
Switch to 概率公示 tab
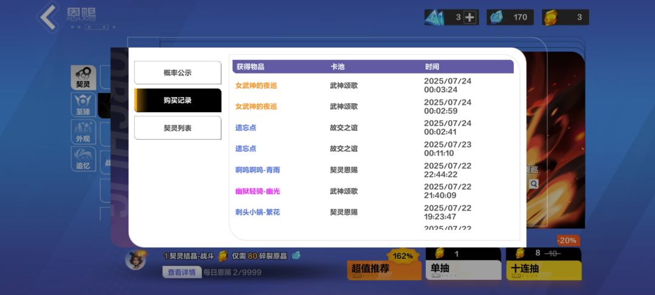[x=178, y=73]
